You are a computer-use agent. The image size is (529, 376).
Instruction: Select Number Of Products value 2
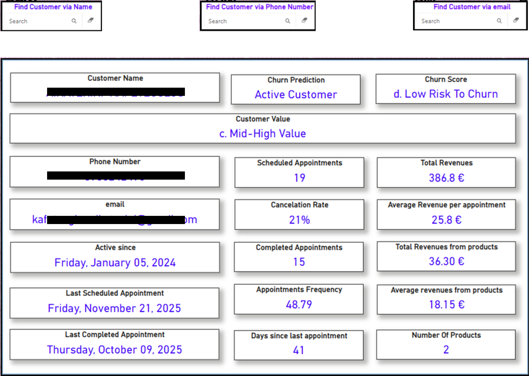446,350
